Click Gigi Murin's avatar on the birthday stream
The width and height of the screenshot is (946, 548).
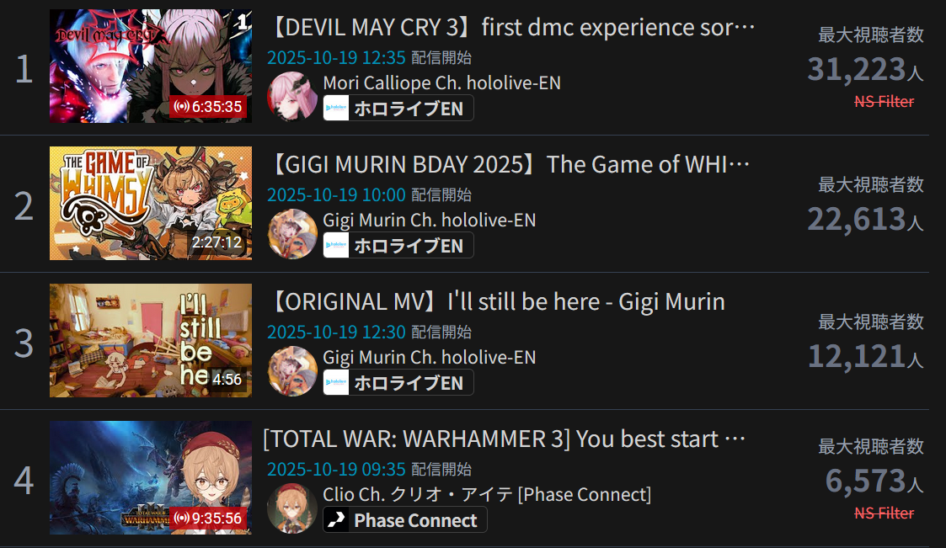tap(292, 234)
